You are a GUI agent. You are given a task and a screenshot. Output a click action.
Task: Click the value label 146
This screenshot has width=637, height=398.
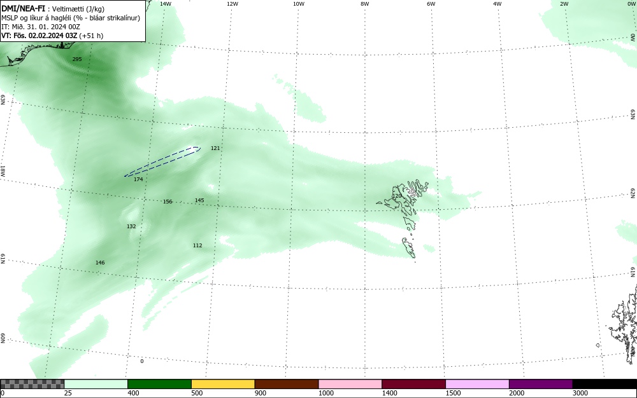(100, 263)
